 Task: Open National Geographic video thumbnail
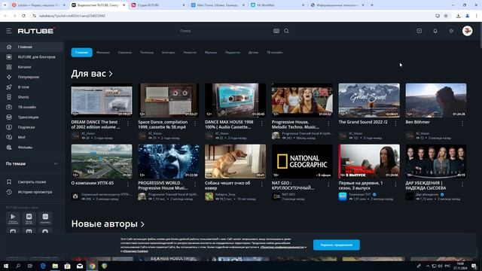(x=302, y=161)
